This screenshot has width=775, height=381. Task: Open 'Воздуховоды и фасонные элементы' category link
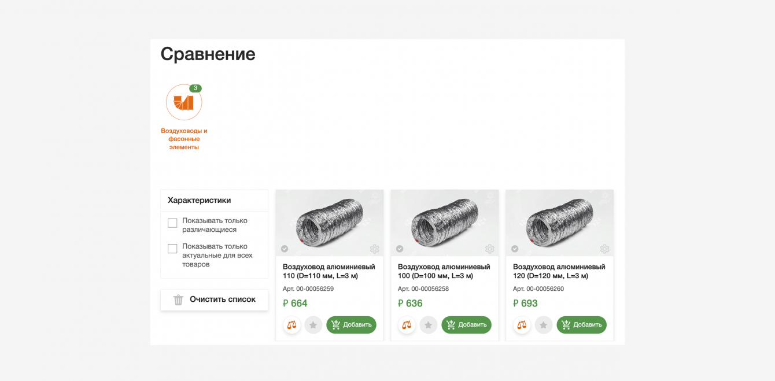point(184,139)
